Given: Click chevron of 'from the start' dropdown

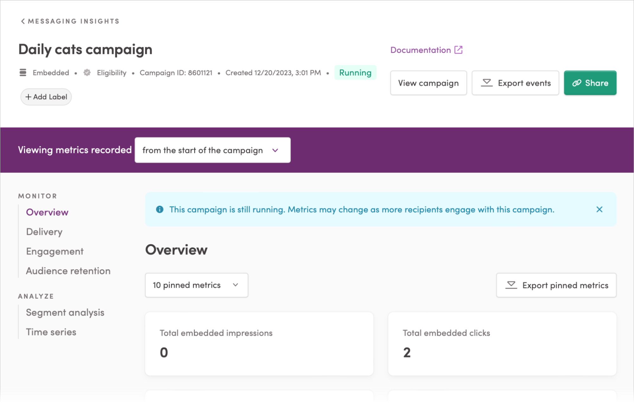Looking at the screenshot, I should [x=275, y=150].
